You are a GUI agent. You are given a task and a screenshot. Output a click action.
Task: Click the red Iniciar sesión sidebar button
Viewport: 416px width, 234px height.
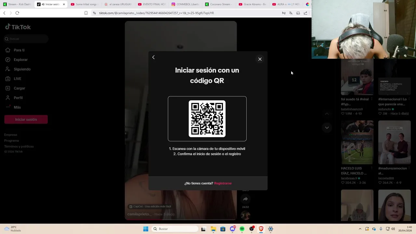pos(26,120)
